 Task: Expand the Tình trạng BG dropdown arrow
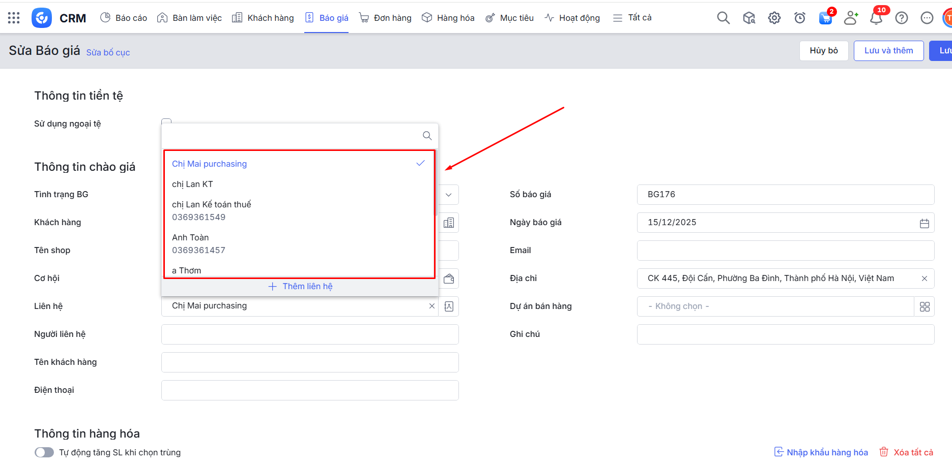(448, 195)
